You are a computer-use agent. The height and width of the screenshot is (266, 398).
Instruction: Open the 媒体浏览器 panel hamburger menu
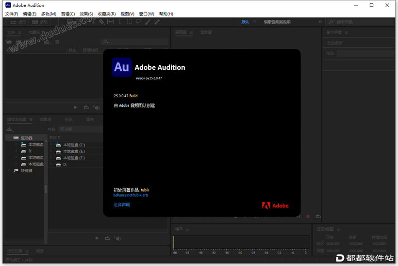coord(31,119)
